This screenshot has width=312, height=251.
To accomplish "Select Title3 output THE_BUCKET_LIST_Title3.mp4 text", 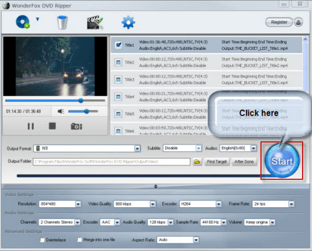I will 255,83.
